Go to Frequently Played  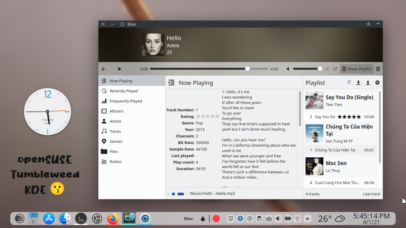pos(132,101)
